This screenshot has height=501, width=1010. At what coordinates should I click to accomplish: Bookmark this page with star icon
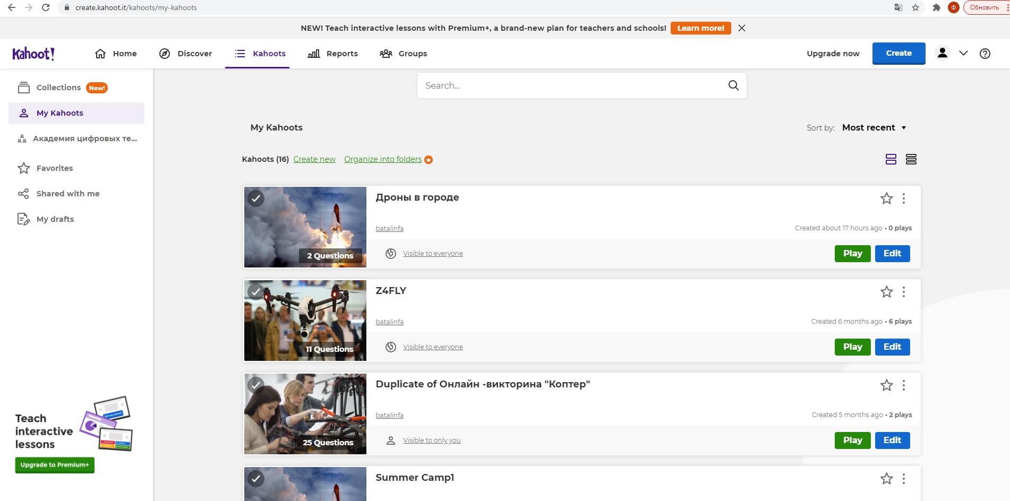tap(915, 7)
